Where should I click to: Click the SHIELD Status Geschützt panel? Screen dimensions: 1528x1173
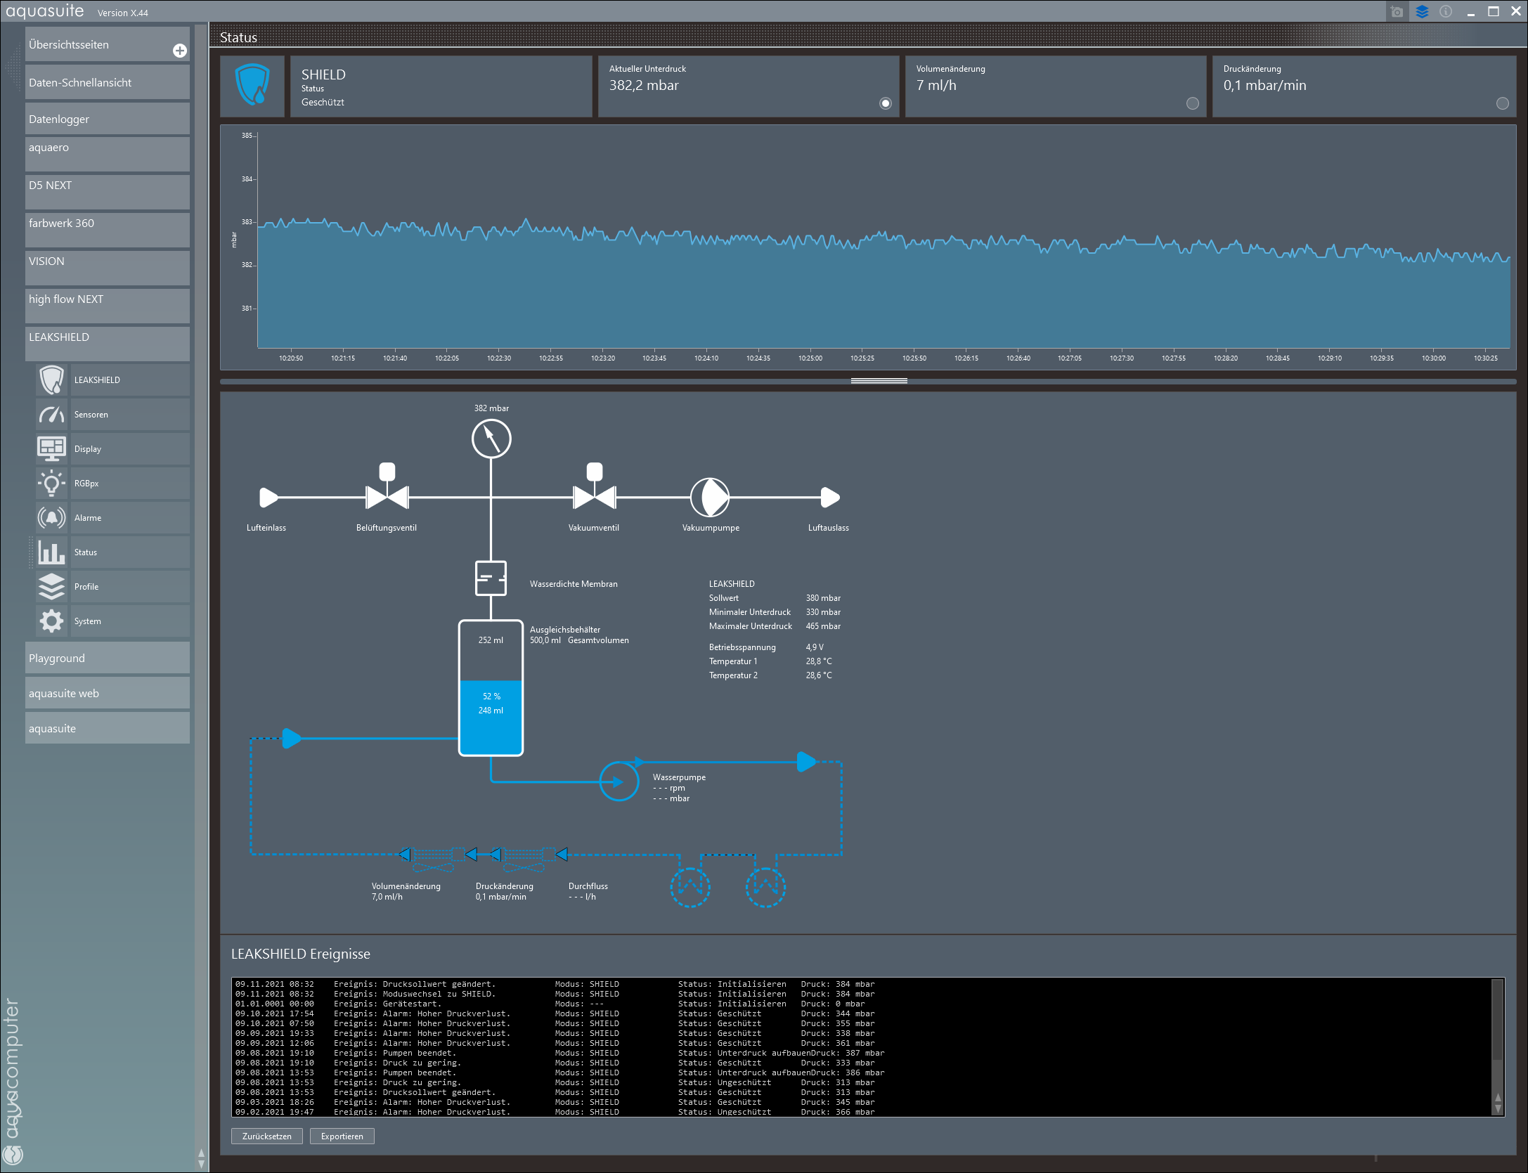(x=441, y=86)
